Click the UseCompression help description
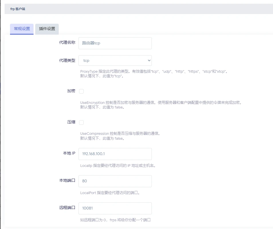The image size is (273, 229). point(120,136)
